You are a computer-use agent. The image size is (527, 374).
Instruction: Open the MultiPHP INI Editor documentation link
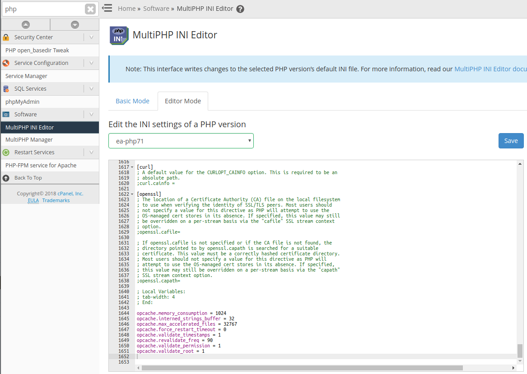click(490, 69)
